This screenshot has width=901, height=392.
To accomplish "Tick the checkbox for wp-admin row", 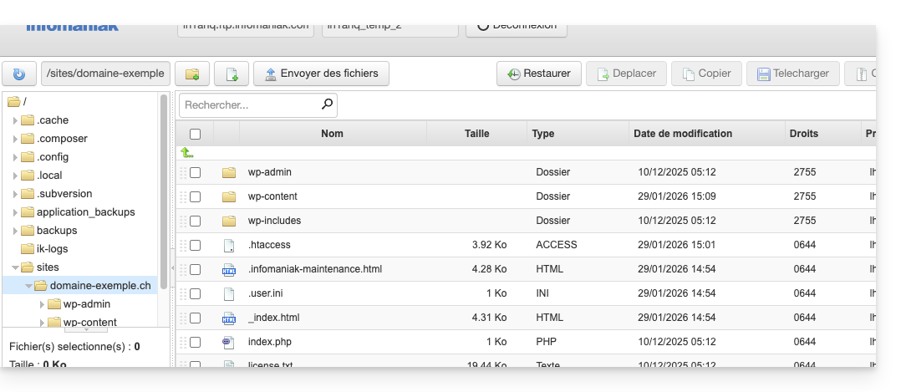I will (196, 172).
